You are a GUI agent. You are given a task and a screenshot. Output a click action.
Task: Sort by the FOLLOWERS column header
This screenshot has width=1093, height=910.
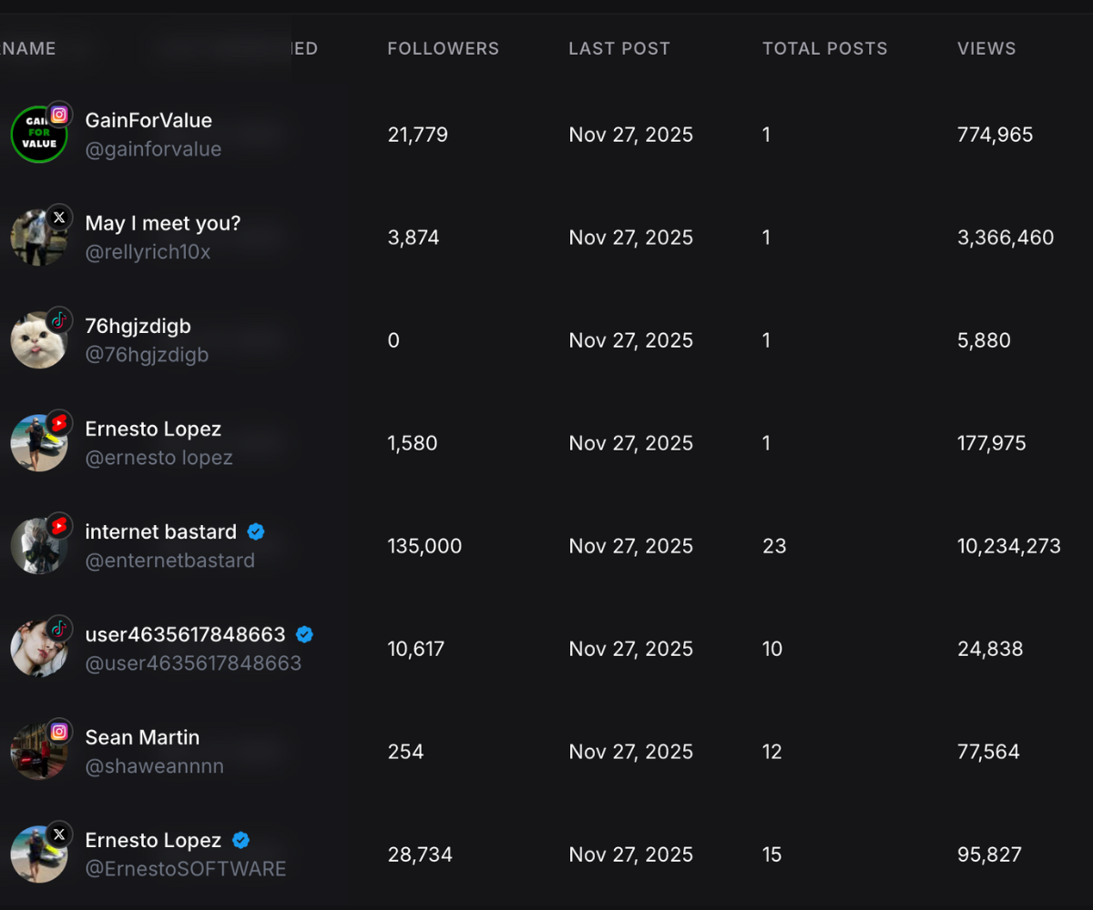click(443, 49)
